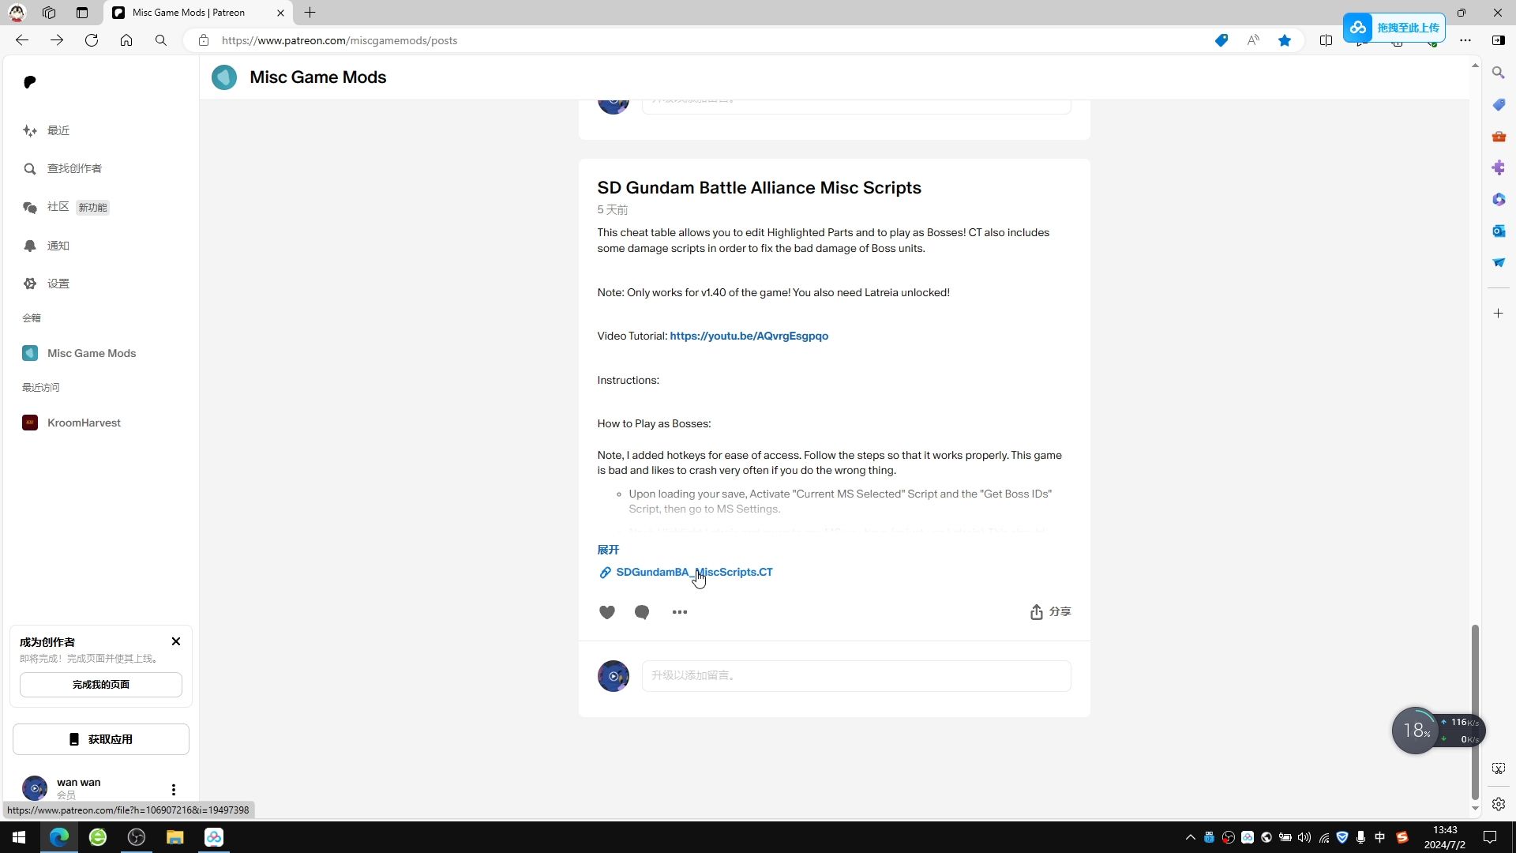Open Edge sidebar settings gear
The width and height of the screenshot is (1516, 853).
1499,805
